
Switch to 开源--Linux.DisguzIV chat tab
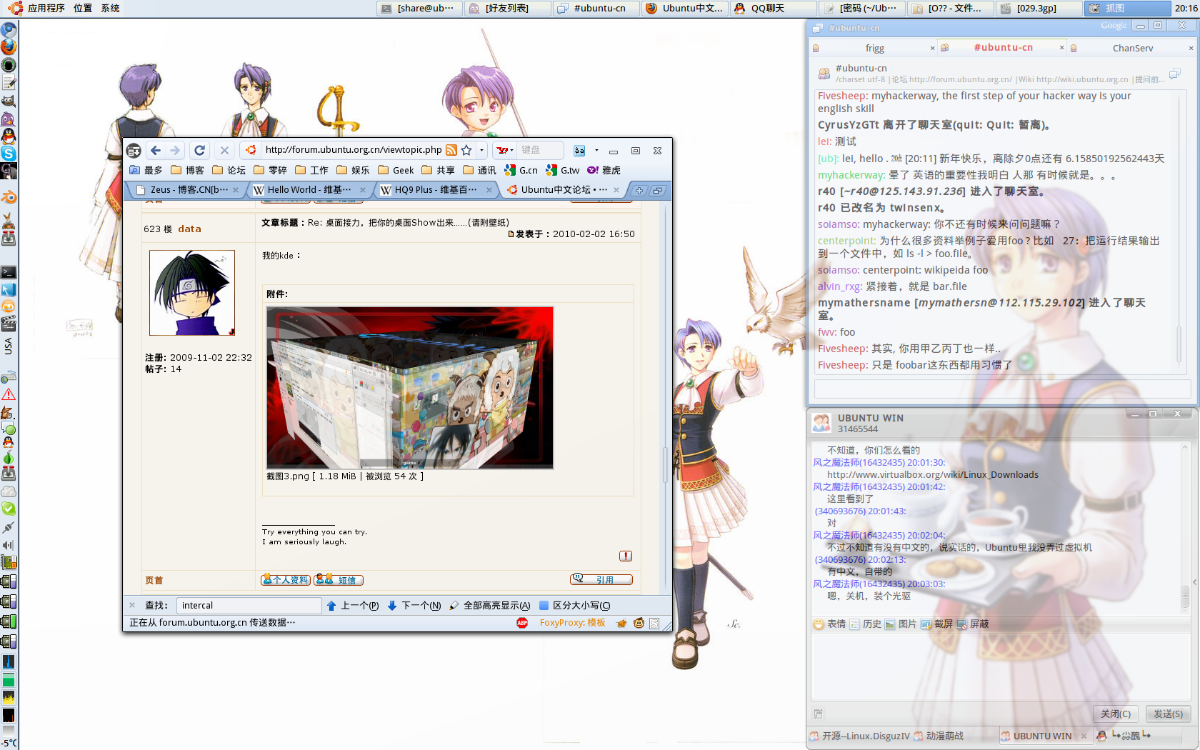coord(860,736)
